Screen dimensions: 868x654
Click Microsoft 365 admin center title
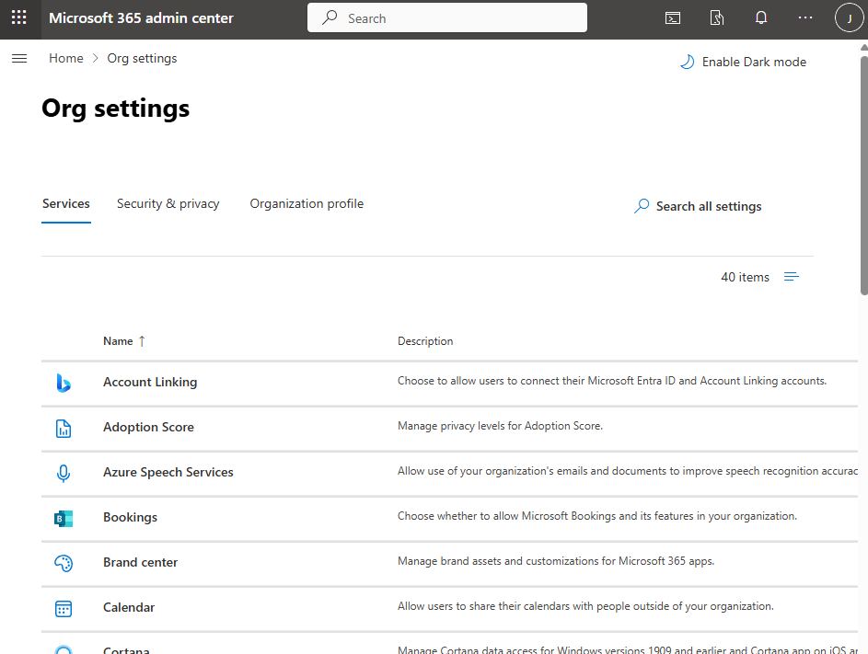click(141, 18)
